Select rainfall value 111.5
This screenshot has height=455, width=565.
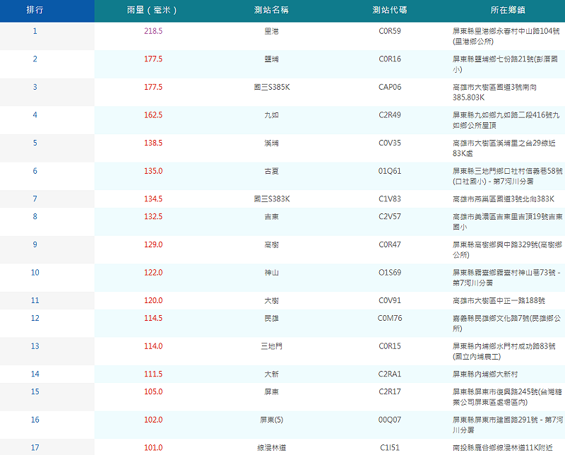click(153, 374)
